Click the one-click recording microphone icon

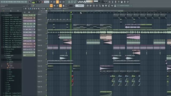pyautogui.click(x=116, y=2)
